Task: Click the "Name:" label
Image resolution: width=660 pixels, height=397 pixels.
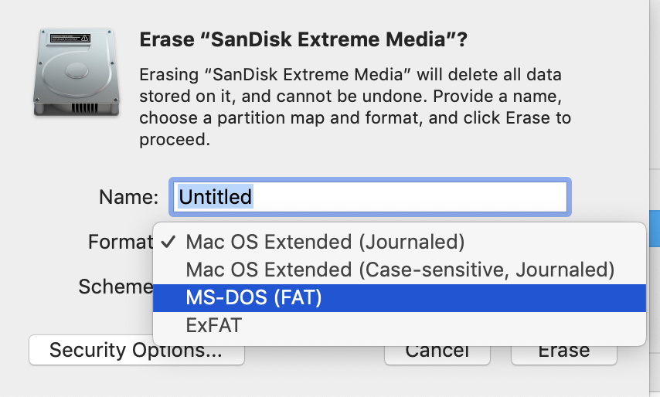Action: click(129, 197)
